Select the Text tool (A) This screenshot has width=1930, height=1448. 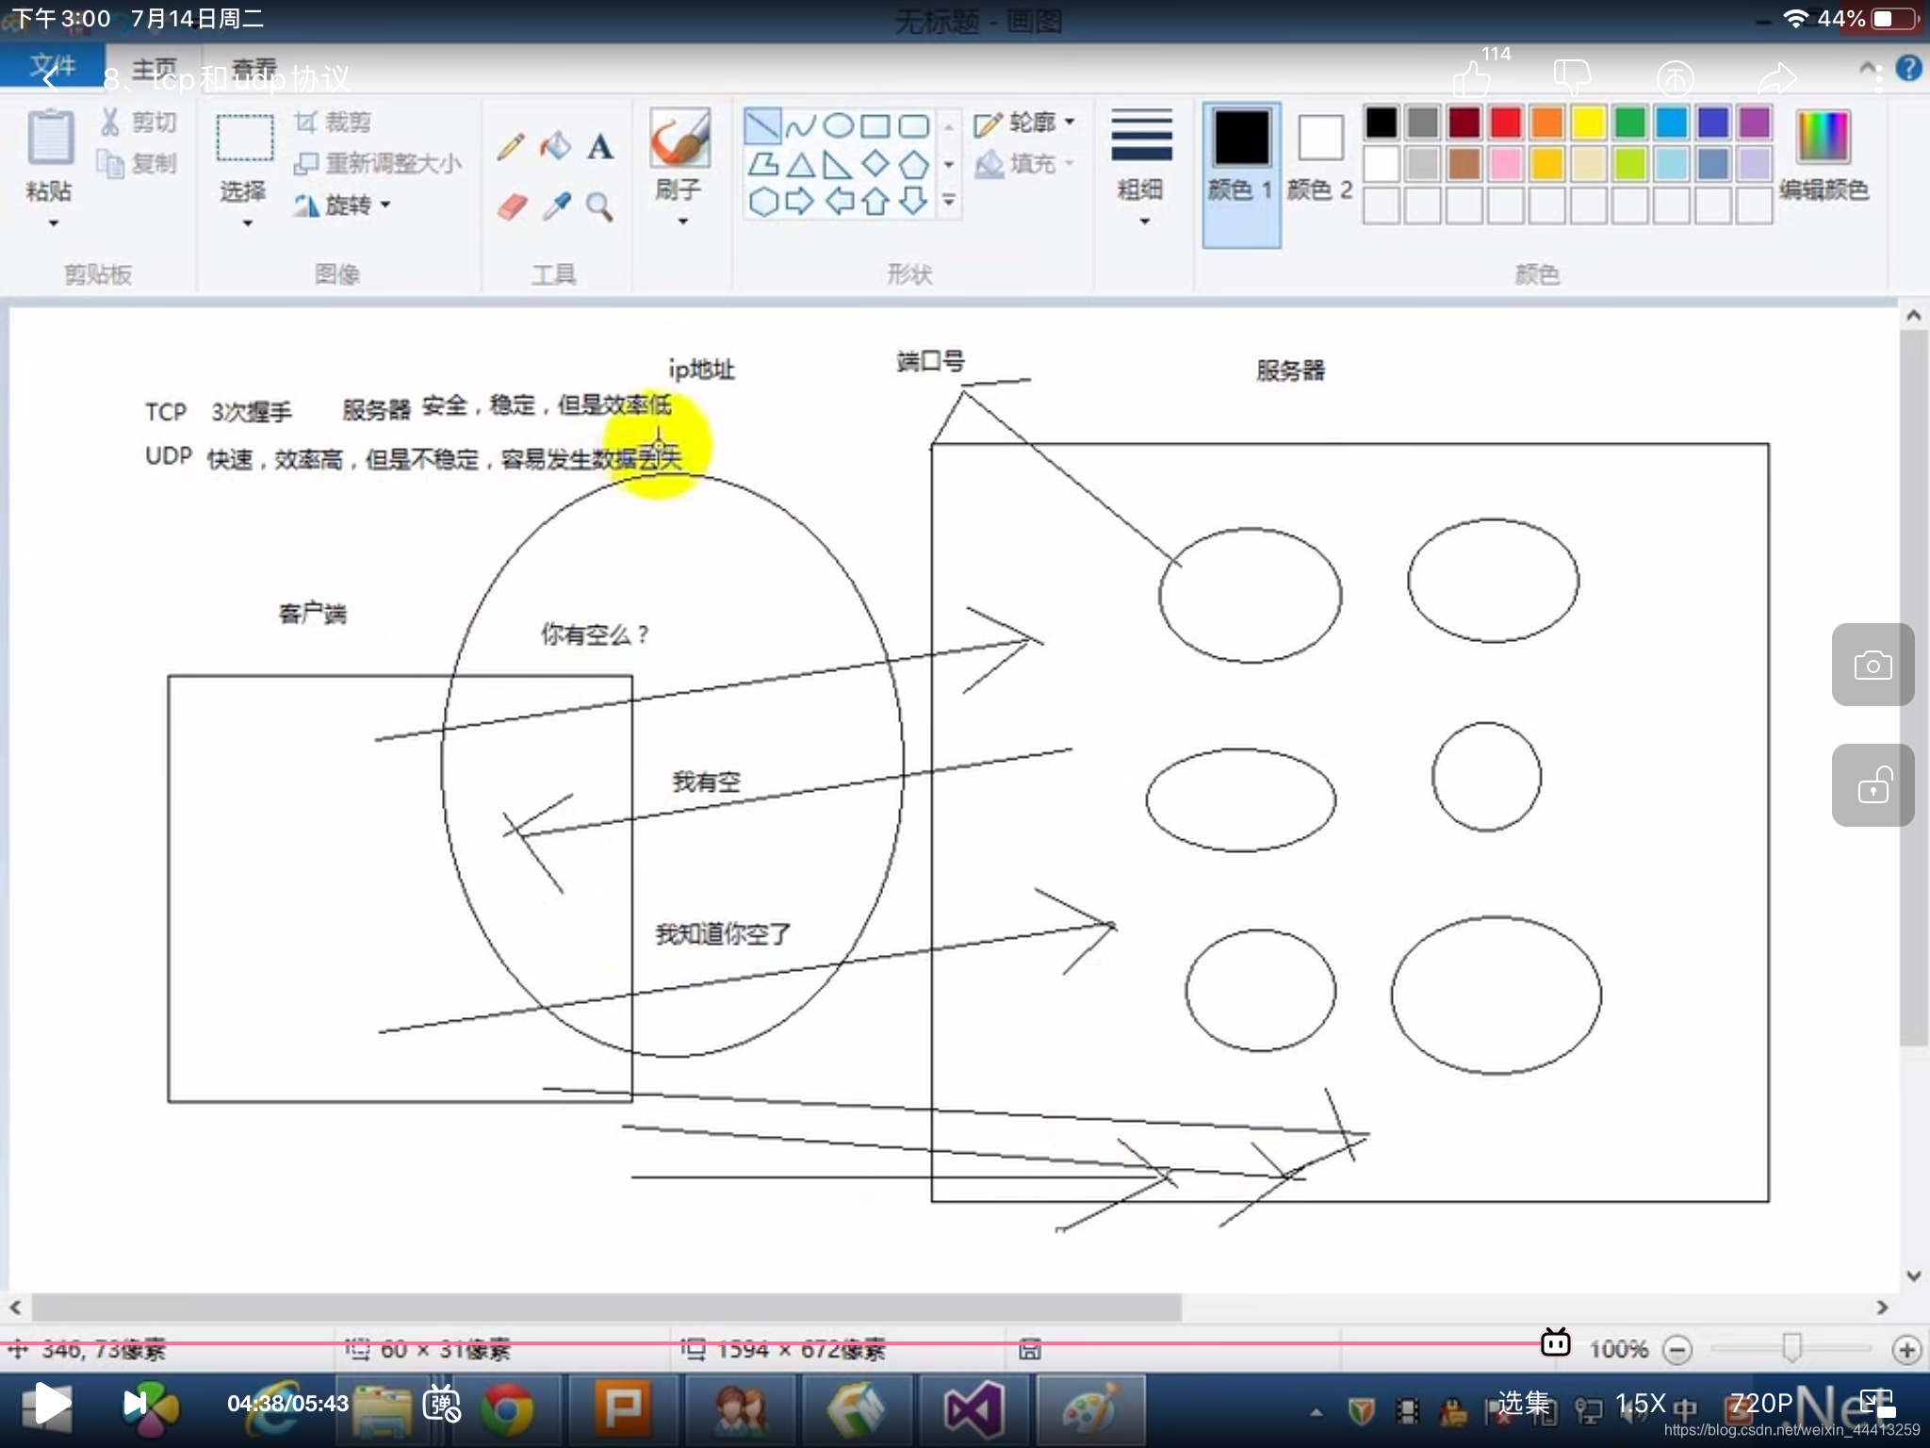coord(600,146)
